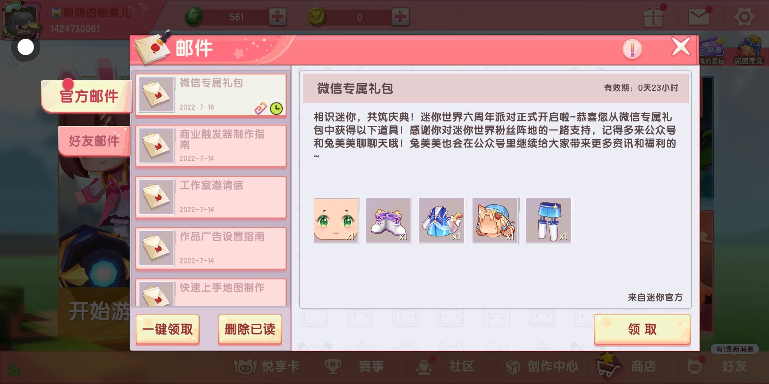Click the 一键领取 button
The width and height of the screenshot is (769, 384).
(167, 329)
